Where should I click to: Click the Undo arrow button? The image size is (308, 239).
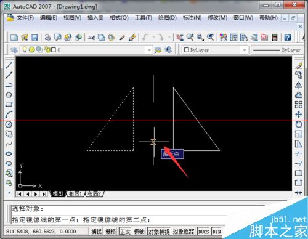[145, 38]
